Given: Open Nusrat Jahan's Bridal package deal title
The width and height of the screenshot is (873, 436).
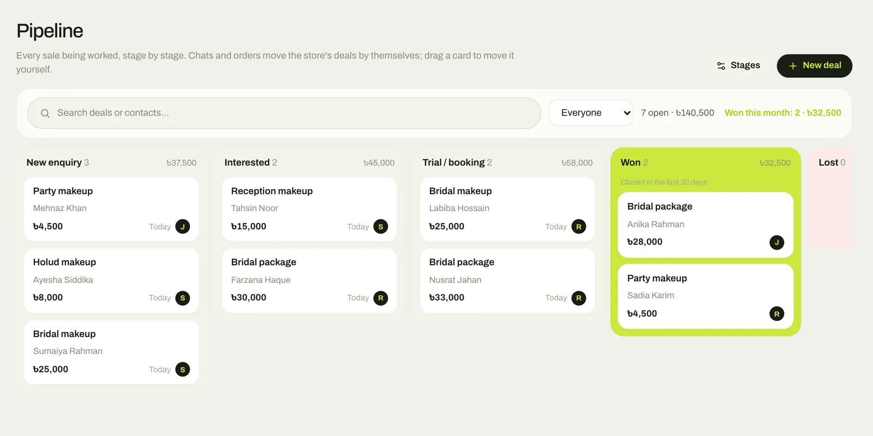Looking at the screenshot, I should click(x=462, y=262).
